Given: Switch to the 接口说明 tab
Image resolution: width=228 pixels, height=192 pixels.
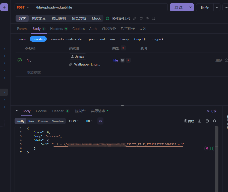Looking at the screenshot, I should [x=59, y=18].
